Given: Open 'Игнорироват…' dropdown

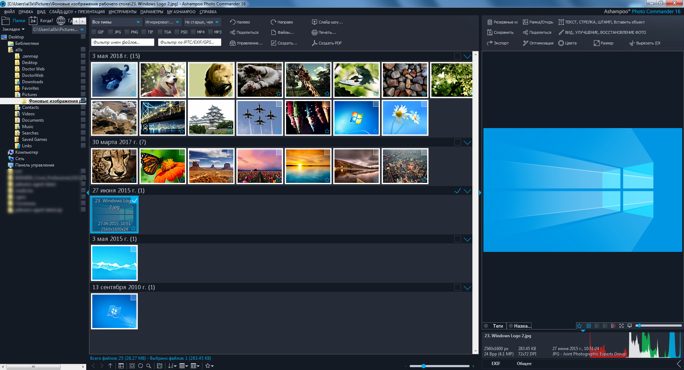Looking at the screenshot, I should pos(162,22).
